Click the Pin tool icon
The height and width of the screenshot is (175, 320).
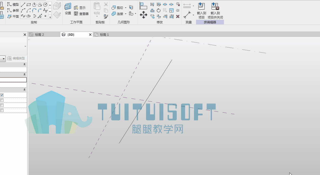[178, 10]
